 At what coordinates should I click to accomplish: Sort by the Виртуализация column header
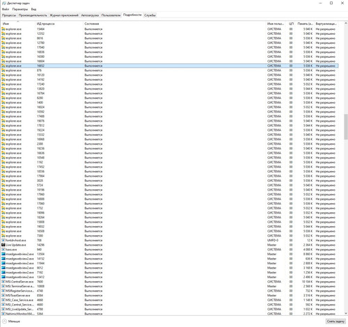pos(326,24)
